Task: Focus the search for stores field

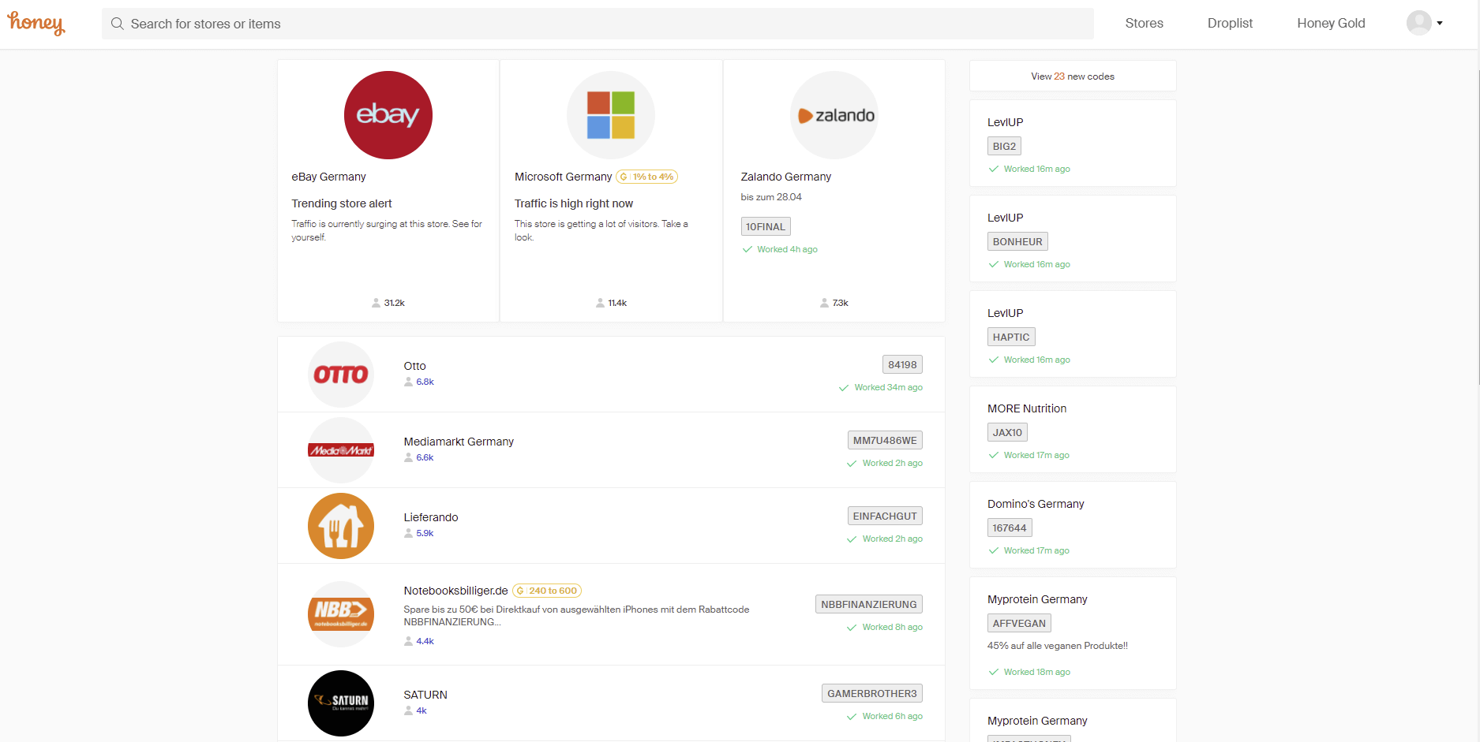Action: (x=598, y=24)
